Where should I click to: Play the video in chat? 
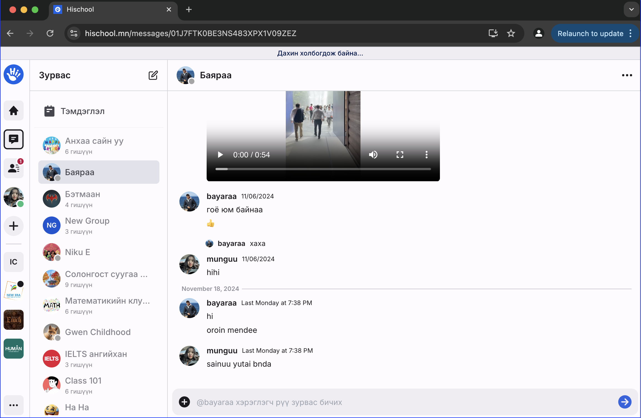point(221,155)
